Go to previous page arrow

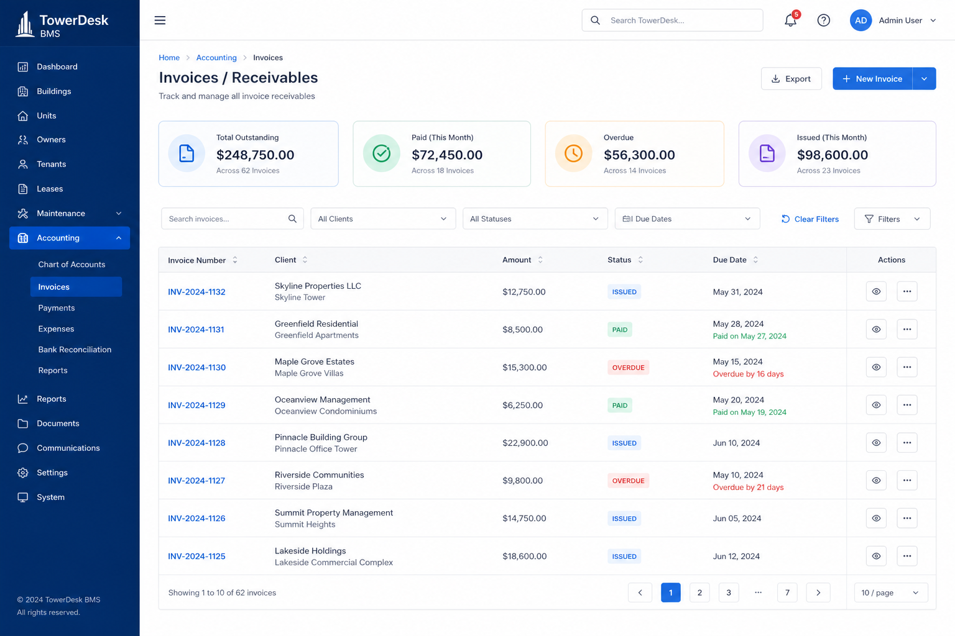coord(640,593)
